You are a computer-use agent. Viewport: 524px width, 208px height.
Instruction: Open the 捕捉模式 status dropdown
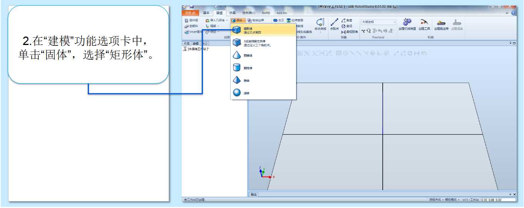point(452,200)
